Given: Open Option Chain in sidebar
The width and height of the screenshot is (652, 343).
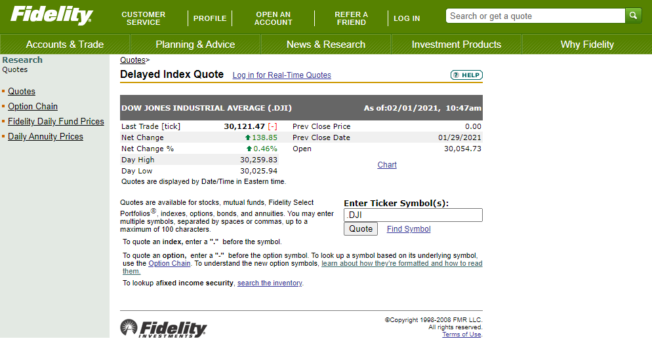Looking at the screenshot, I should [x=33, y=107].
